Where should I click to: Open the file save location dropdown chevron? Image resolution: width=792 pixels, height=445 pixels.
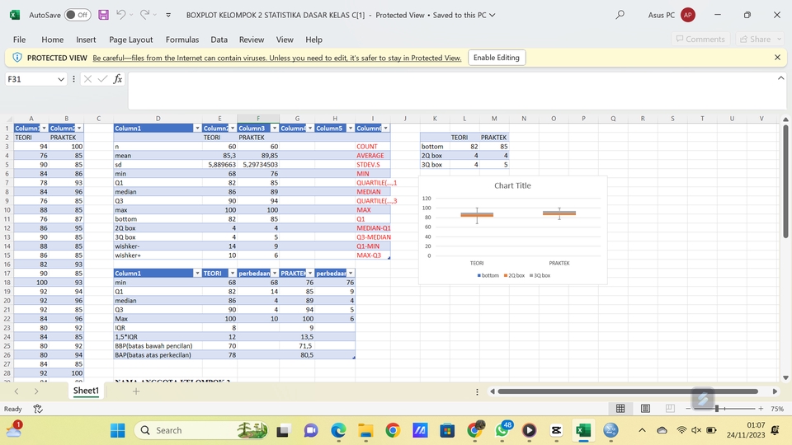(492, 15)
